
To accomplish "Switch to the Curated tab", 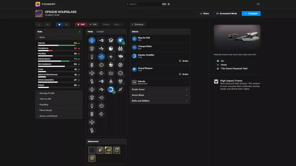I will point(100,32).
